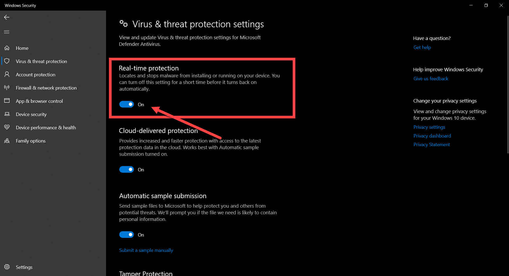Click the vertical scrollbar on right edge
The width and height of the screenshot is (509, 276).
coord(508,84)
